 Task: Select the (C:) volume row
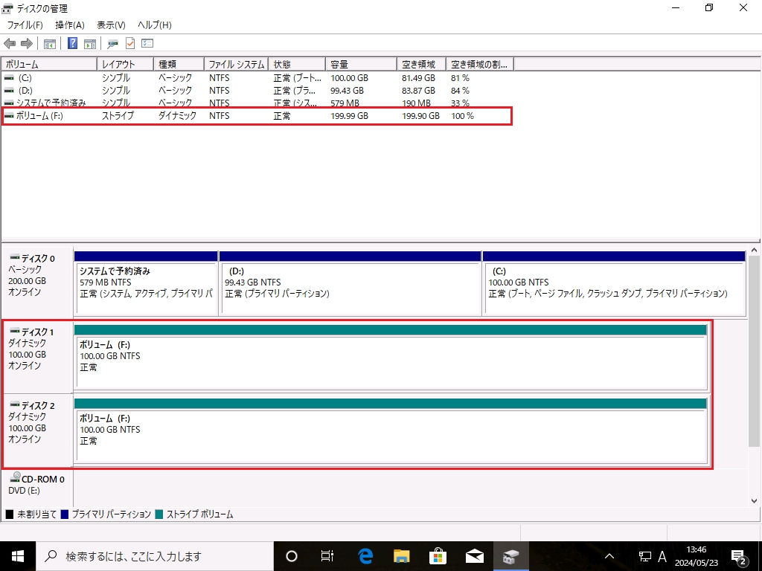pyautogui.click(x=257, y=77)
